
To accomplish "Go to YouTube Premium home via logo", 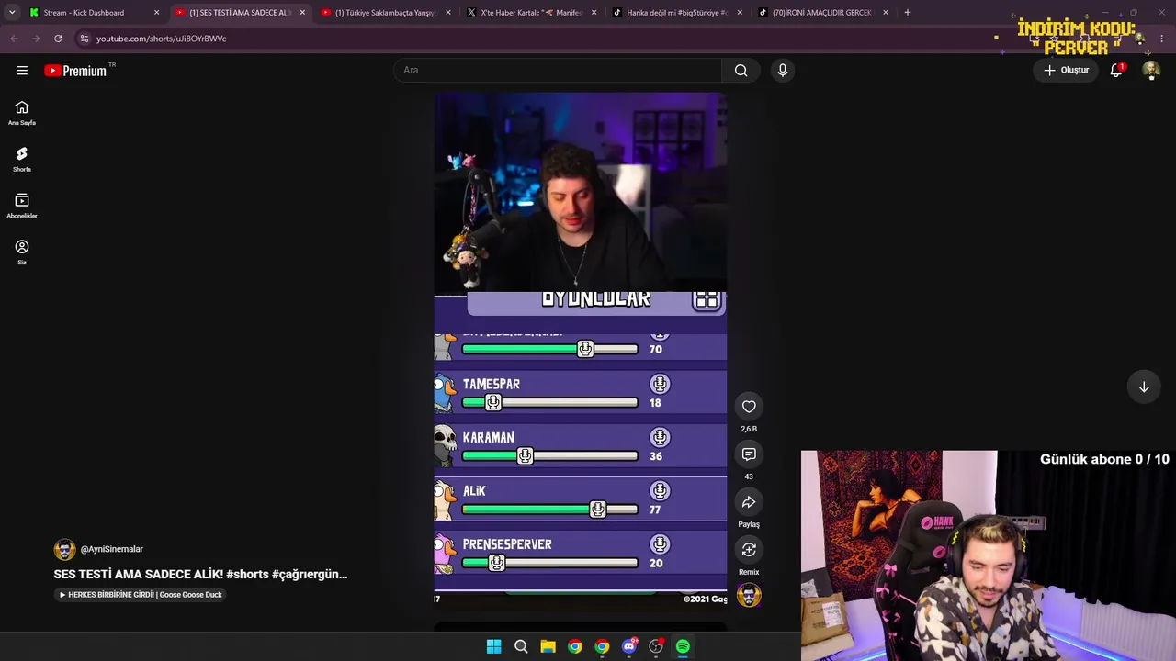I will [75, 71].
